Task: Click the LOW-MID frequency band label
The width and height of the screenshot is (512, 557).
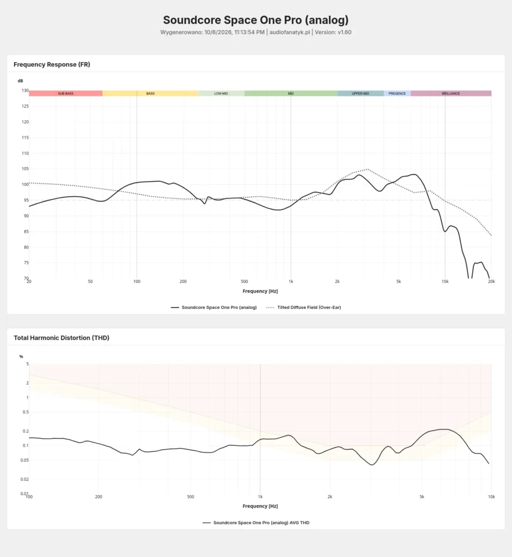Action: tap(221, 94)
